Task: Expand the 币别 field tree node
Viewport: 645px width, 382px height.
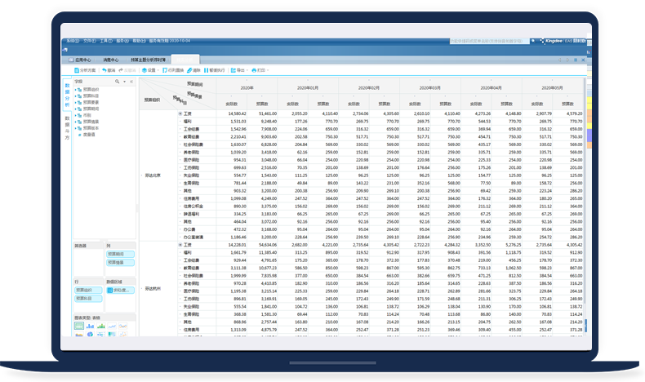Action: click(x=76, y=116)
